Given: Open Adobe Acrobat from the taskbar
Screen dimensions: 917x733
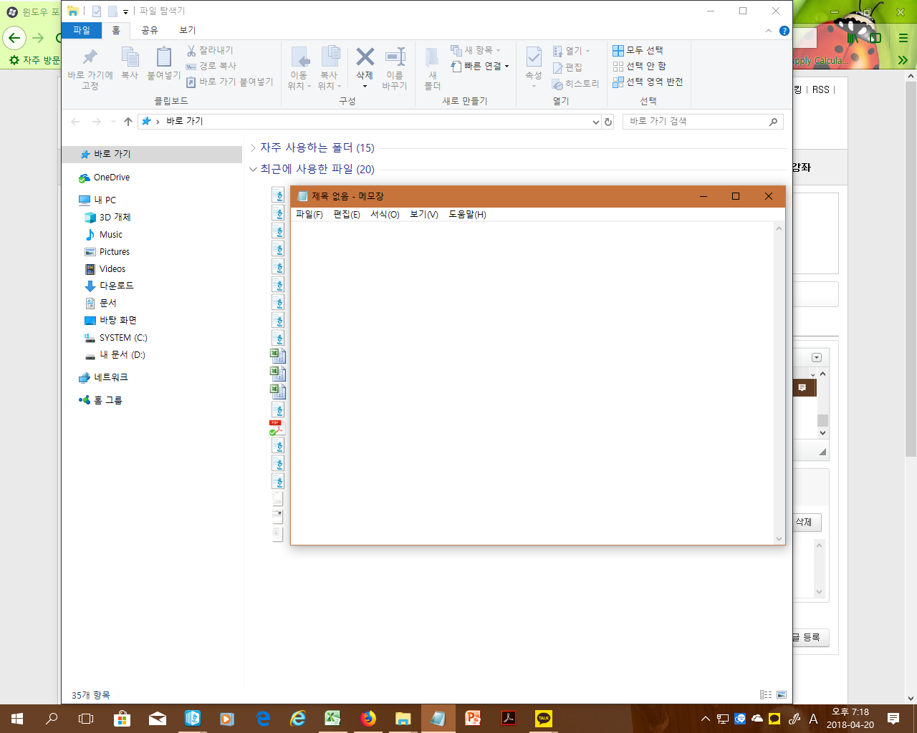Looking at the screenshot, I should pyautogui.click(x=509, y=718).
